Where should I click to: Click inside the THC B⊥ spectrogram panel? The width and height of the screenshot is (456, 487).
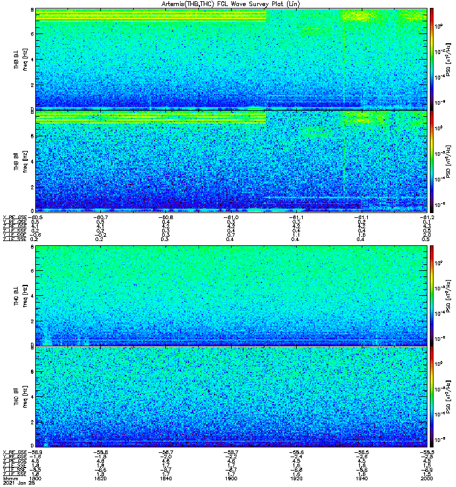pos(232,296)
